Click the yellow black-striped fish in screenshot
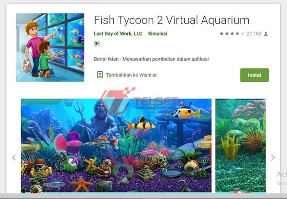This screenshot has height=199, width=287. (x=141, y=124)
